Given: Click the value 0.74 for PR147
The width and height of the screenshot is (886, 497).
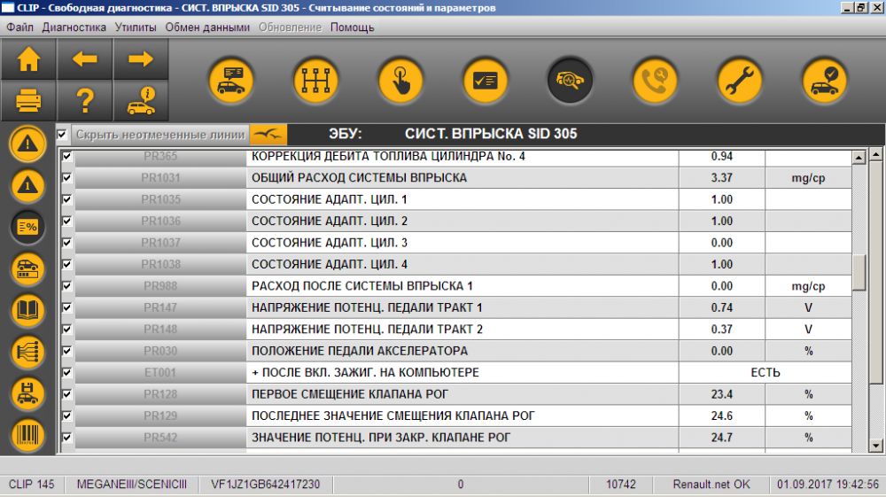Looking at the screenshot, I should (721, 307).
